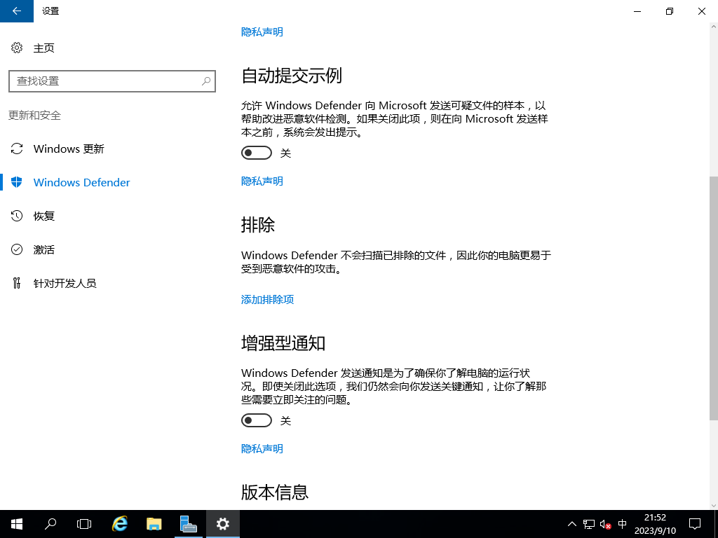Minimize the Settings window
Screen dimensions: 718x538
coord(637,11)
